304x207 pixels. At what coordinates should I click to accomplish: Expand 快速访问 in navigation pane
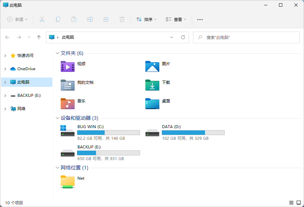[x=5, y=56]
